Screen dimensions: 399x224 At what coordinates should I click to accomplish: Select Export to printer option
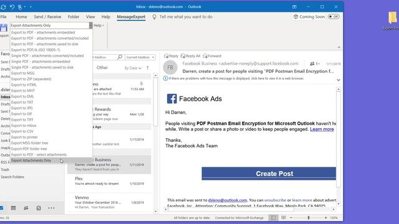[x=51, y=137]
